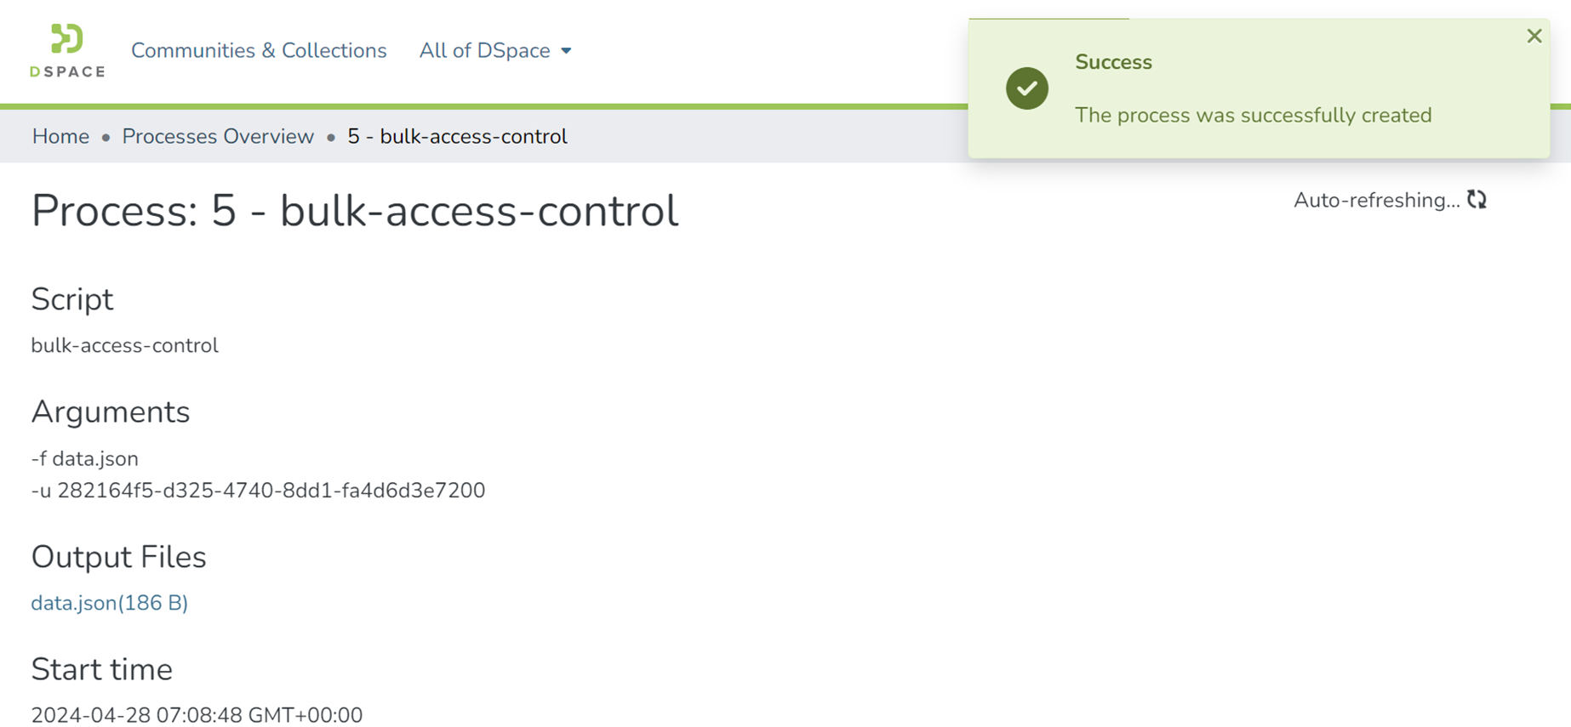Click the process successfully created message
The width and height of the screenshot is (1571, 727).
click(x=1253, y=115)
